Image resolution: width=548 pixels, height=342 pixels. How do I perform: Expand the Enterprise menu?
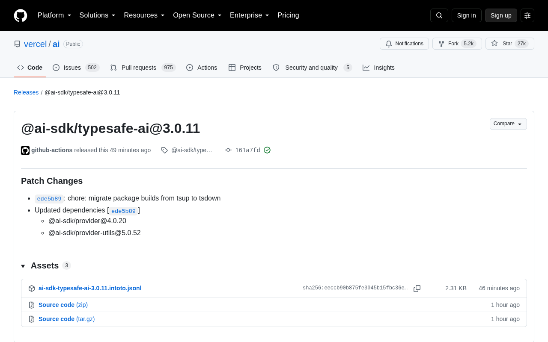(x=250, y=15)
